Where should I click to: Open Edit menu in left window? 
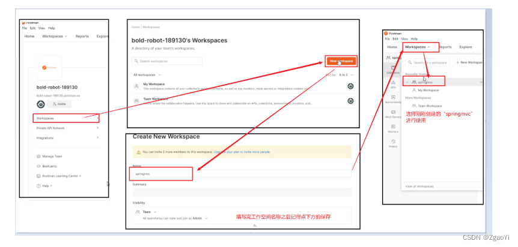click(x=32, y=28)
